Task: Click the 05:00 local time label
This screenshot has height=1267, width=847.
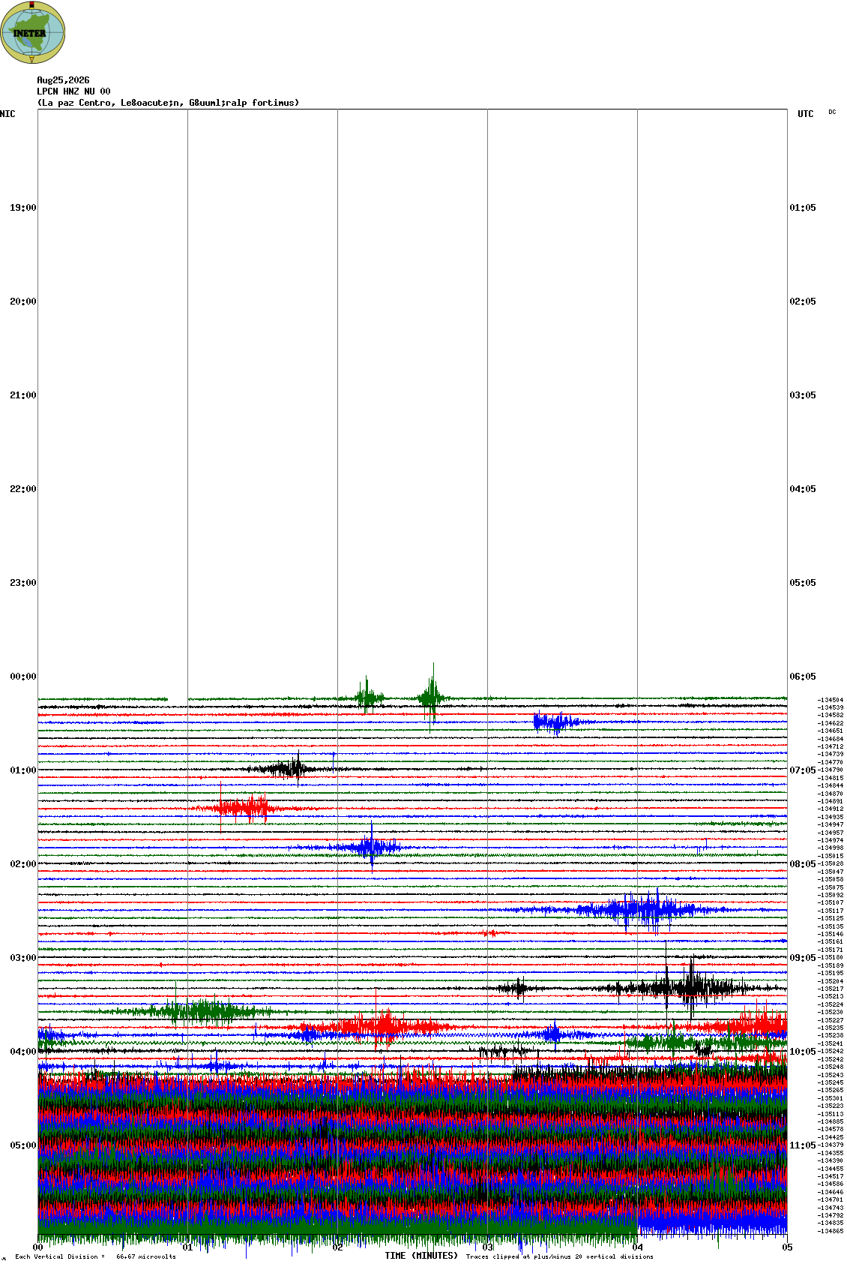Action: click(22, 1145)
